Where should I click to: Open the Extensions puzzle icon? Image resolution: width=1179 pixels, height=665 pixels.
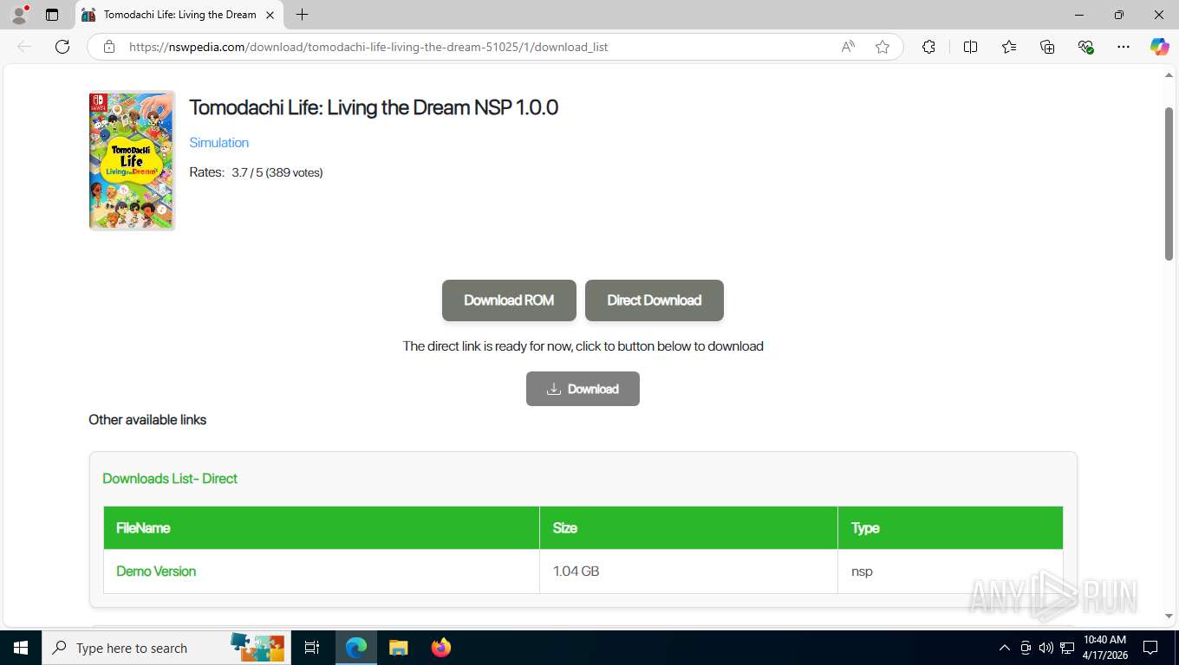(x=928, y=47)
